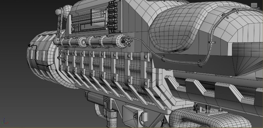Viewport: 263px width, 128px height.
Task: Select the grip handle under the barrel
Action: (112, 119)
